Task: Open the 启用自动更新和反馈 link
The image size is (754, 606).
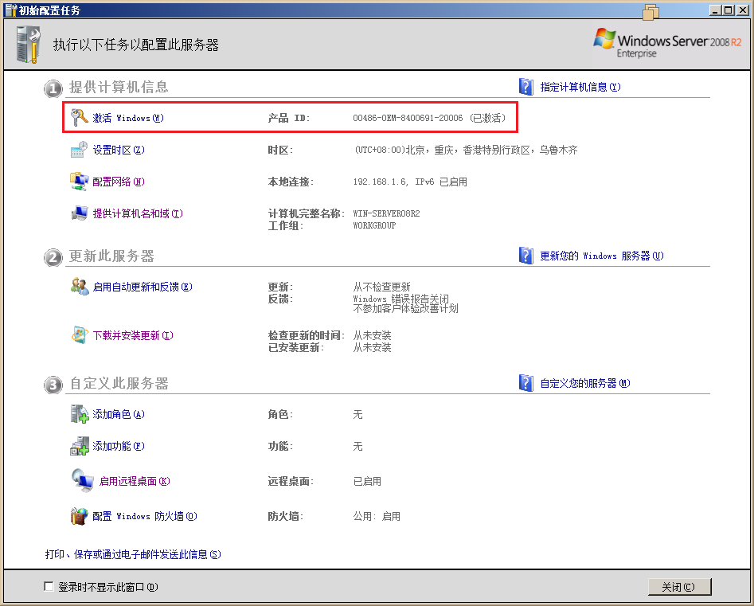Action: [143, 287]
